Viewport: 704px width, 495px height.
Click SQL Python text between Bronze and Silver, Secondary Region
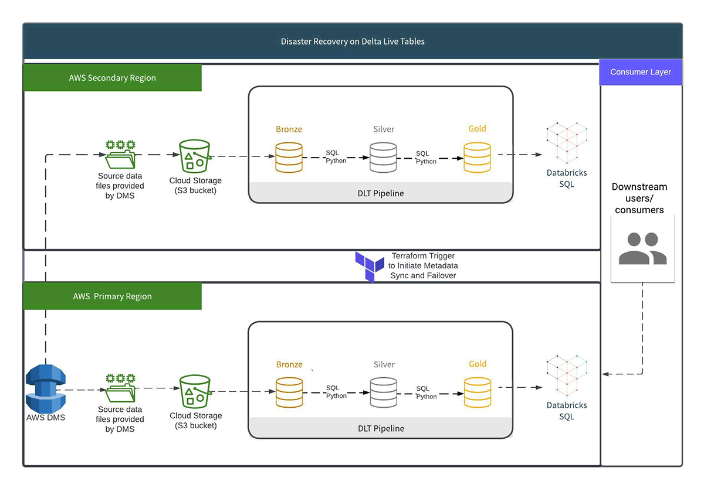pyautogui.click(x=336, y=157)
